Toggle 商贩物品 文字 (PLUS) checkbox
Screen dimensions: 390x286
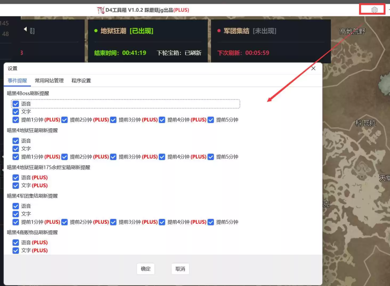point(16,251)
